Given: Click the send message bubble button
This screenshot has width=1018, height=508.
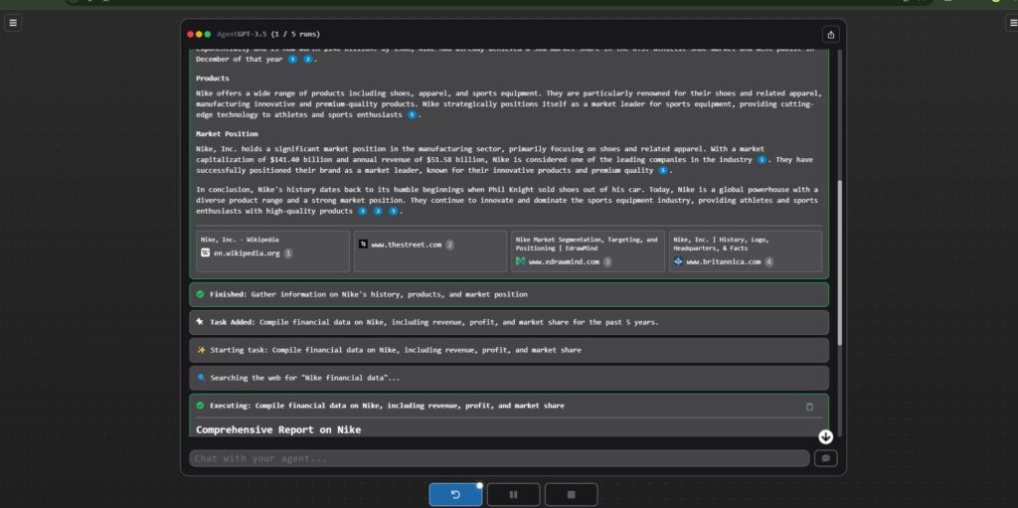Looking at the screenshot, I should [825, 458].
